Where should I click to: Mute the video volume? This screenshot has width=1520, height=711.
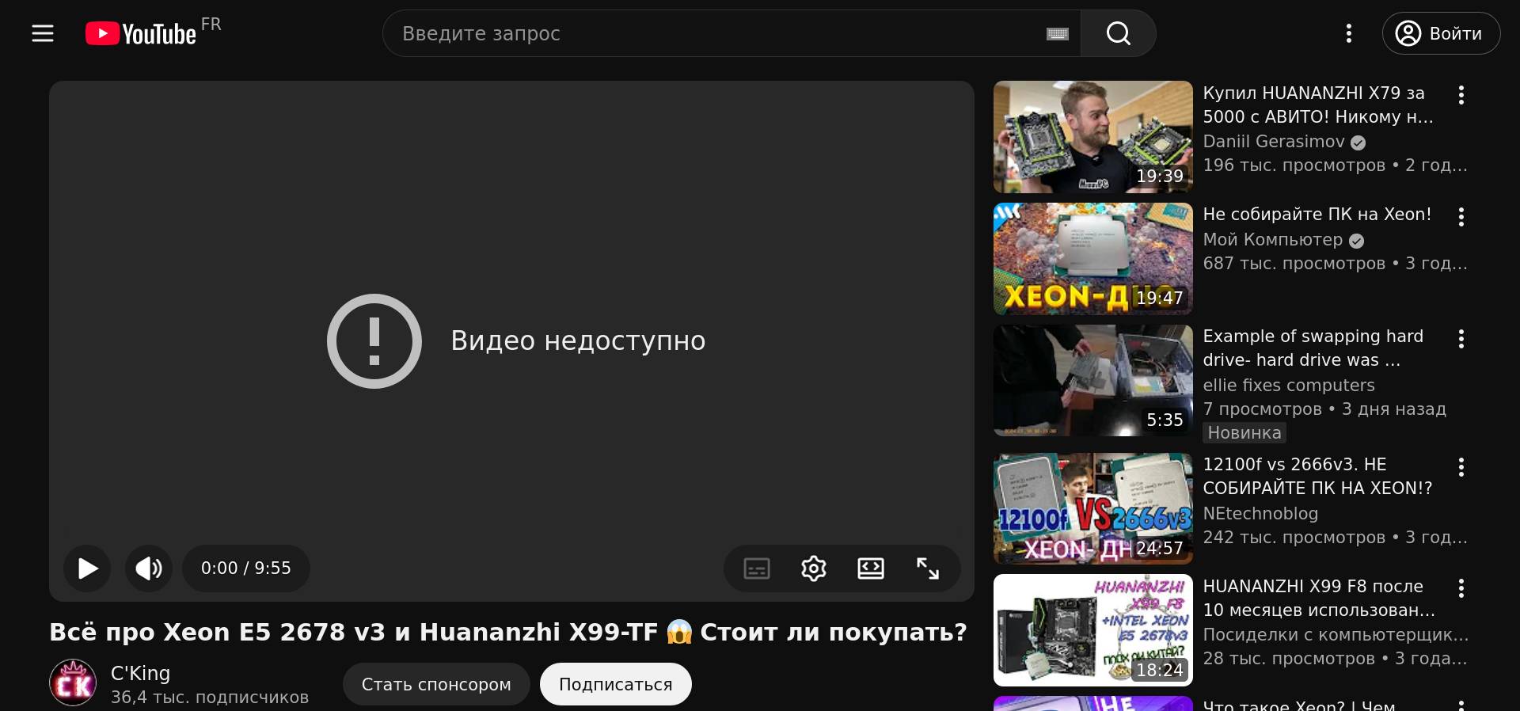tap(149, 568)
